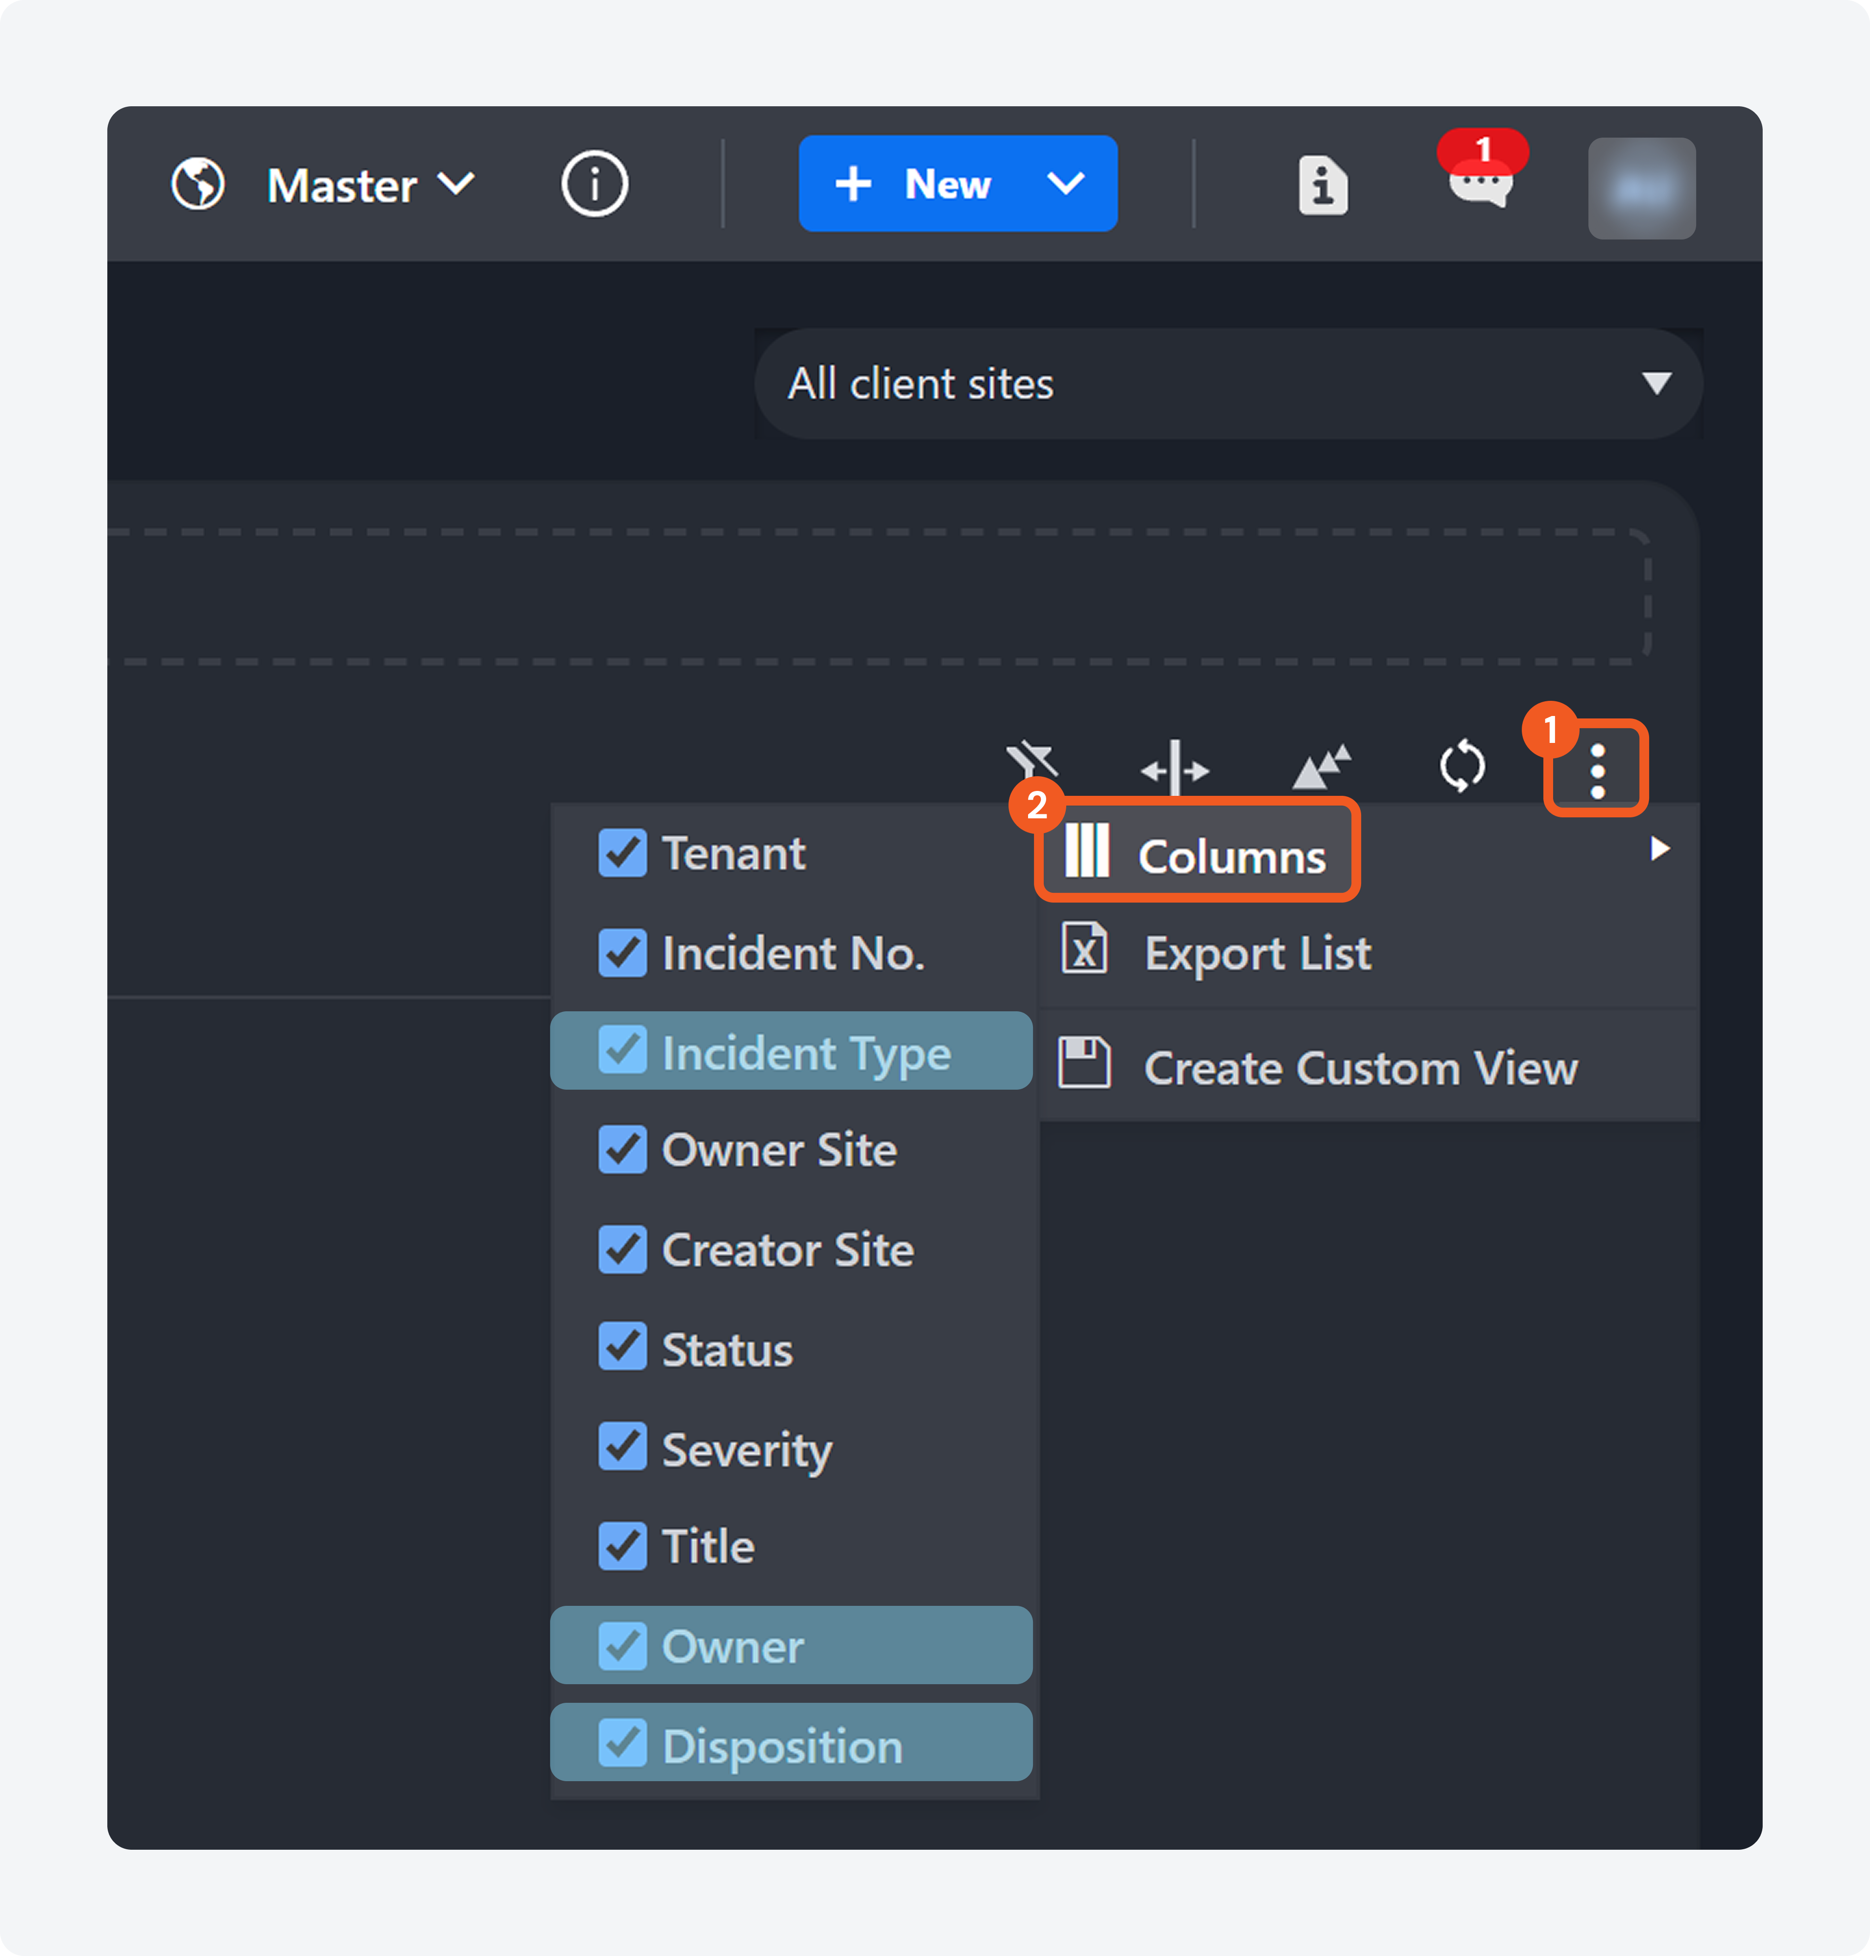Click the globe icon beside Master

coord(198,184)
